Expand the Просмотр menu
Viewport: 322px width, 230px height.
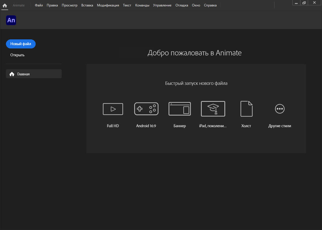click(x=70, y=5)
